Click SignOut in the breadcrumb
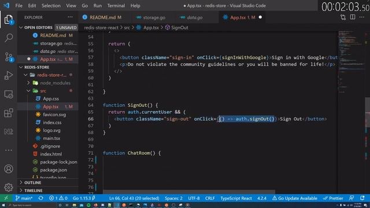This screenshot has width=370, height=208. pyautogui.click(x=177, y=28)
